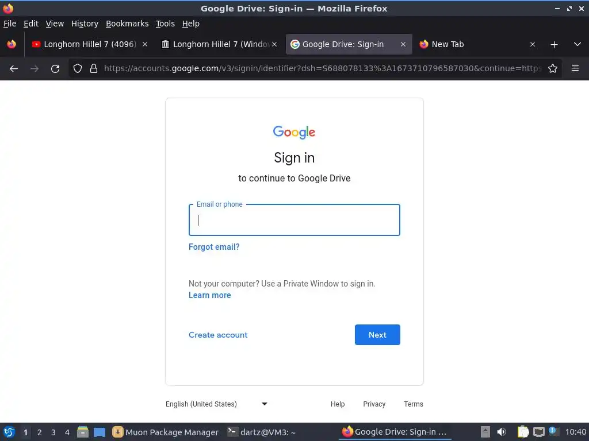Viewport: 589px width, 441px height.
Task: Switch to dartz@VM3 terminal window
Action: [x=262, y=432]
